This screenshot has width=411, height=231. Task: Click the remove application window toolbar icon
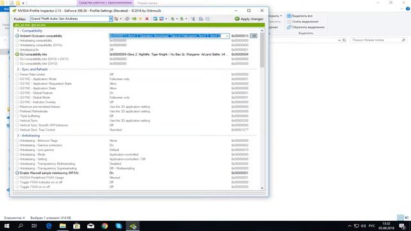tap(161, 19)
